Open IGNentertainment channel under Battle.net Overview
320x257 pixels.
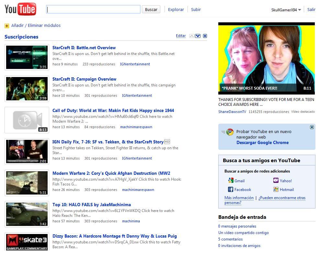click(x=135, y=64)
